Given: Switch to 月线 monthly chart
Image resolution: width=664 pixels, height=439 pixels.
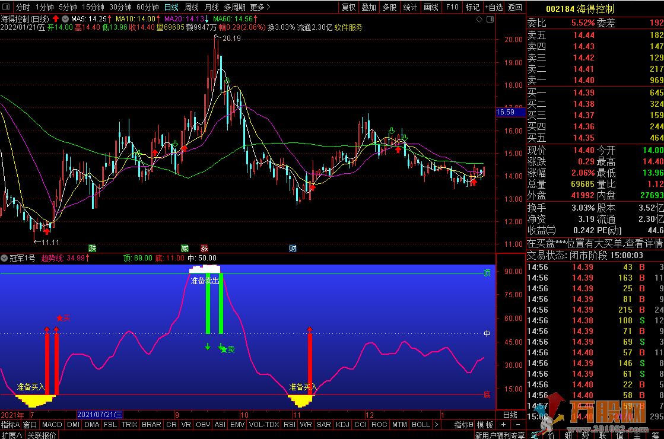Looking at the screenshot, I should point(212,7).
